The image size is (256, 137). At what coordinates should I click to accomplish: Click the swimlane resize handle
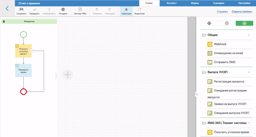56,76
